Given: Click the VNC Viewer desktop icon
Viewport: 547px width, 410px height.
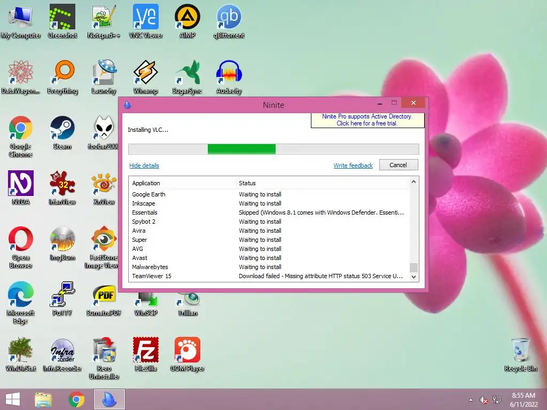Looking at the screenshot, I should coord(145,21).
